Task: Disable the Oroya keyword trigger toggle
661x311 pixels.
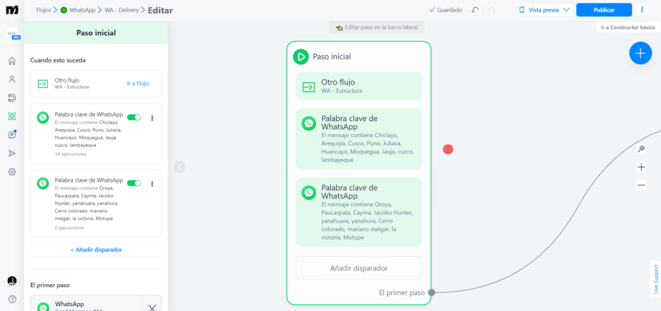Action: pyautogui.click(x=134, y=183)
